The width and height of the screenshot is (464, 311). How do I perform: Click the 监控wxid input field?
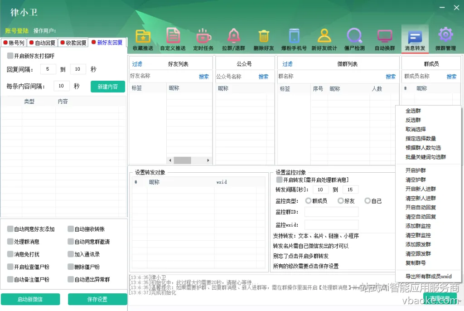coord(331,225)
